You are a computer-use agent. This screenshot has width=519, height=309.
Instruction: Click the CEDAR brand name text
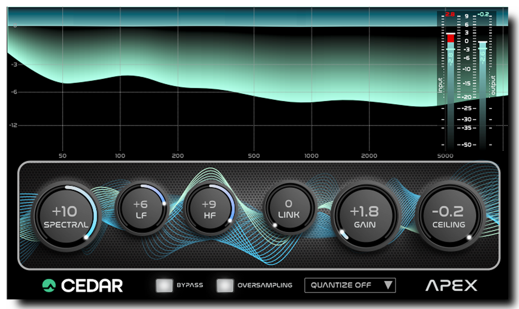tap(92, 285)
